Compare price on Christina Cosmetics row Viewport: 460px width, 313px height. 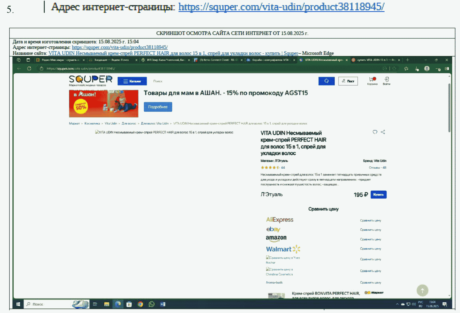[371, 271]
